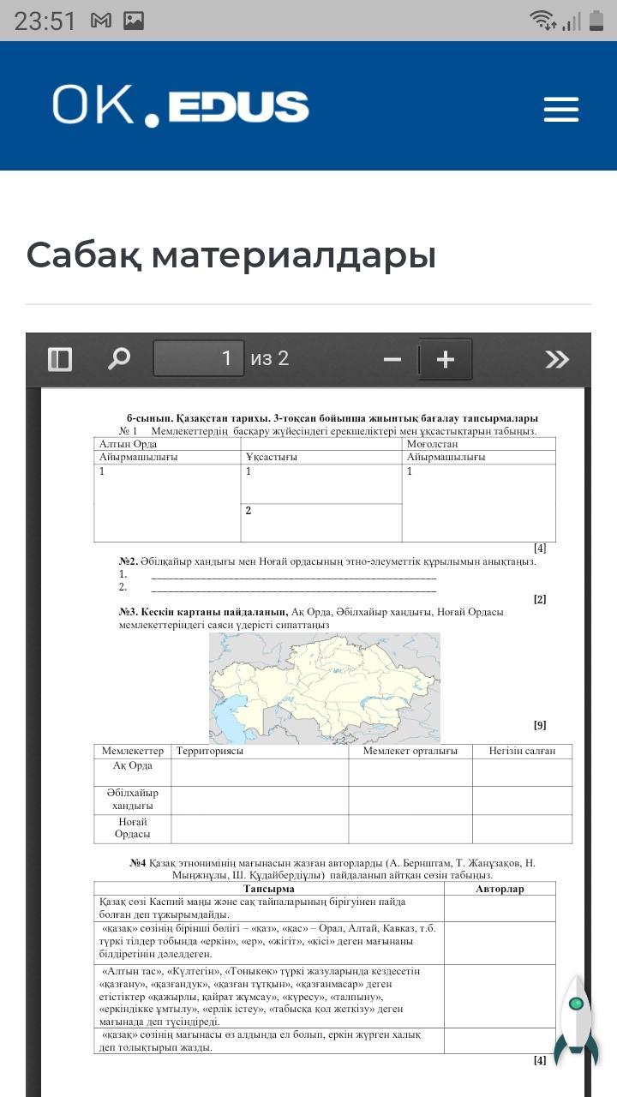
Task: Expand more PDF tools via the double chevron
Action: point(557,359)
